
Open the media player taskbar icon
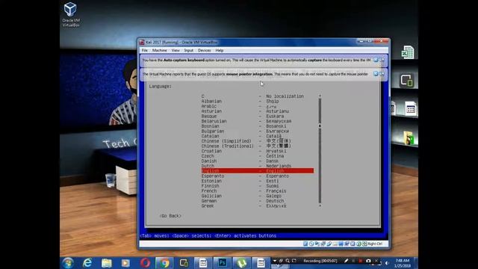125,263
